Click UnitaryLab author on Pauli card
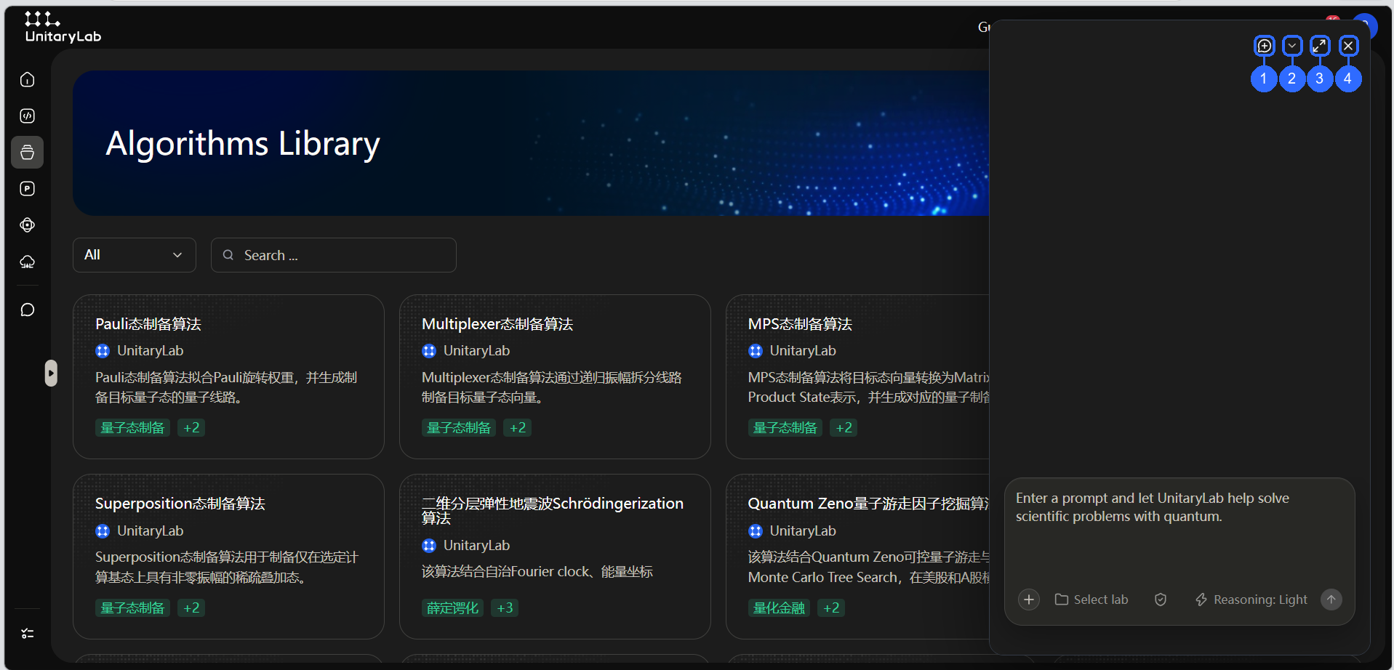The width and height of the screenshot is (1394, 670). (x=140, y=351)
